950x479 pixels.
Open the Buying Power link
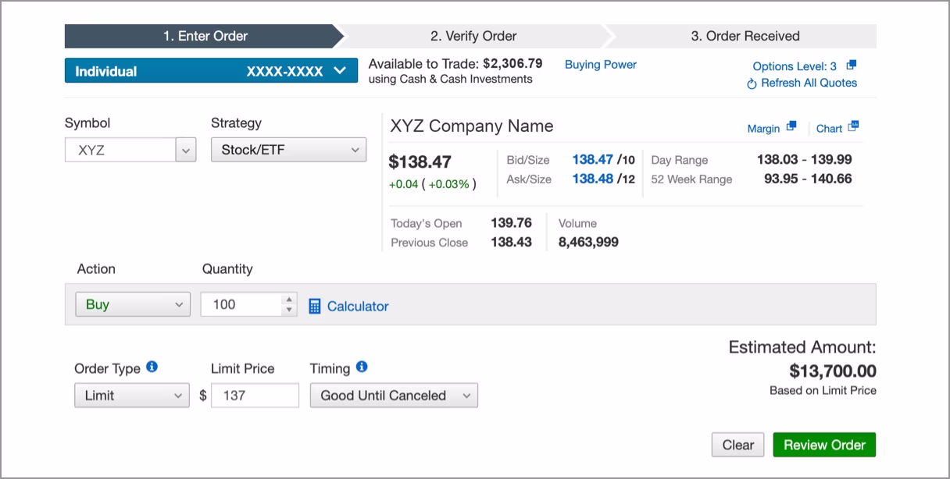tap(600, 65)
